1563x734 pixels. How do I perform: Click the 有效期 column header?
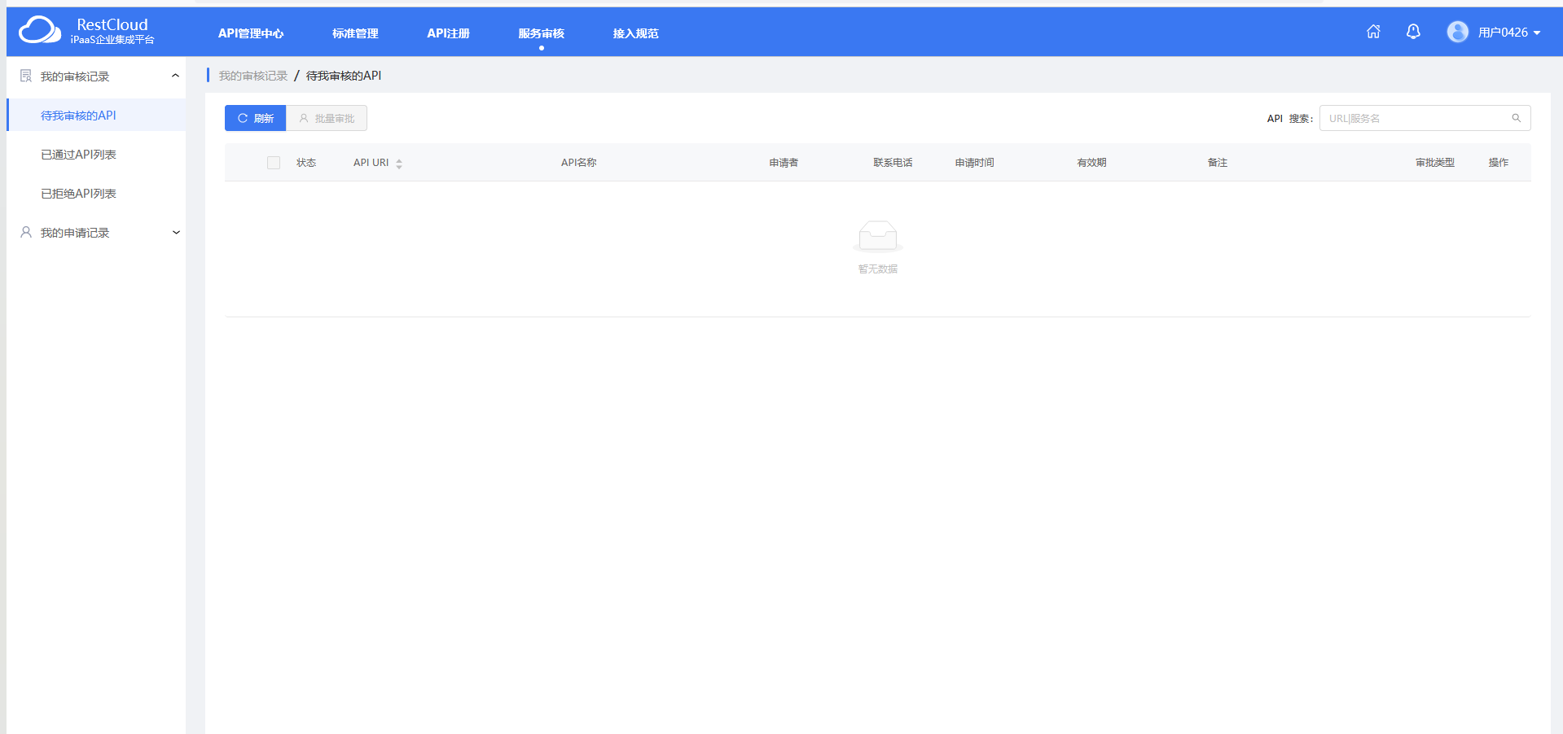[1091, 163]
